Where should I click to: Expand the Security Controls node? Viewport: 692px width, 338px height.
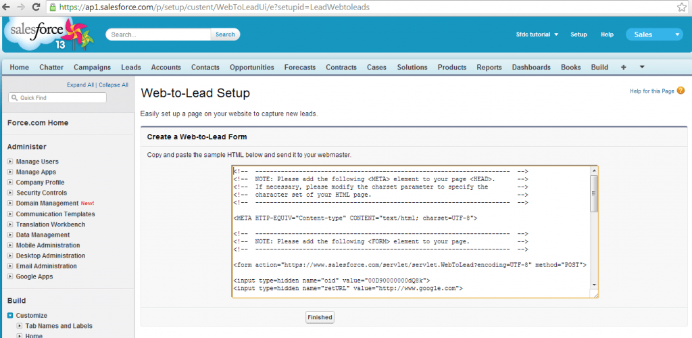point(10,193)
